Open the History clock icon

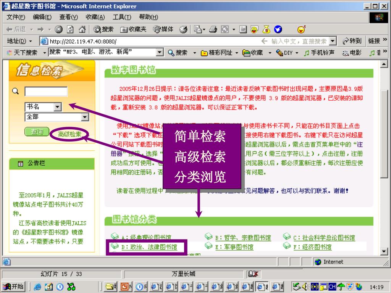coord(183,29)
